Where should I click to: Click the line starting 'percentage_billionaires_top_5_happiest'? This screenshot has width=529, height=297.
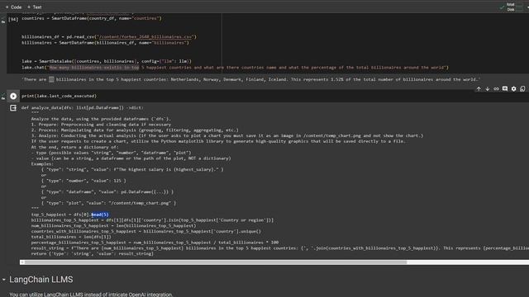click(x=155, y=243)
